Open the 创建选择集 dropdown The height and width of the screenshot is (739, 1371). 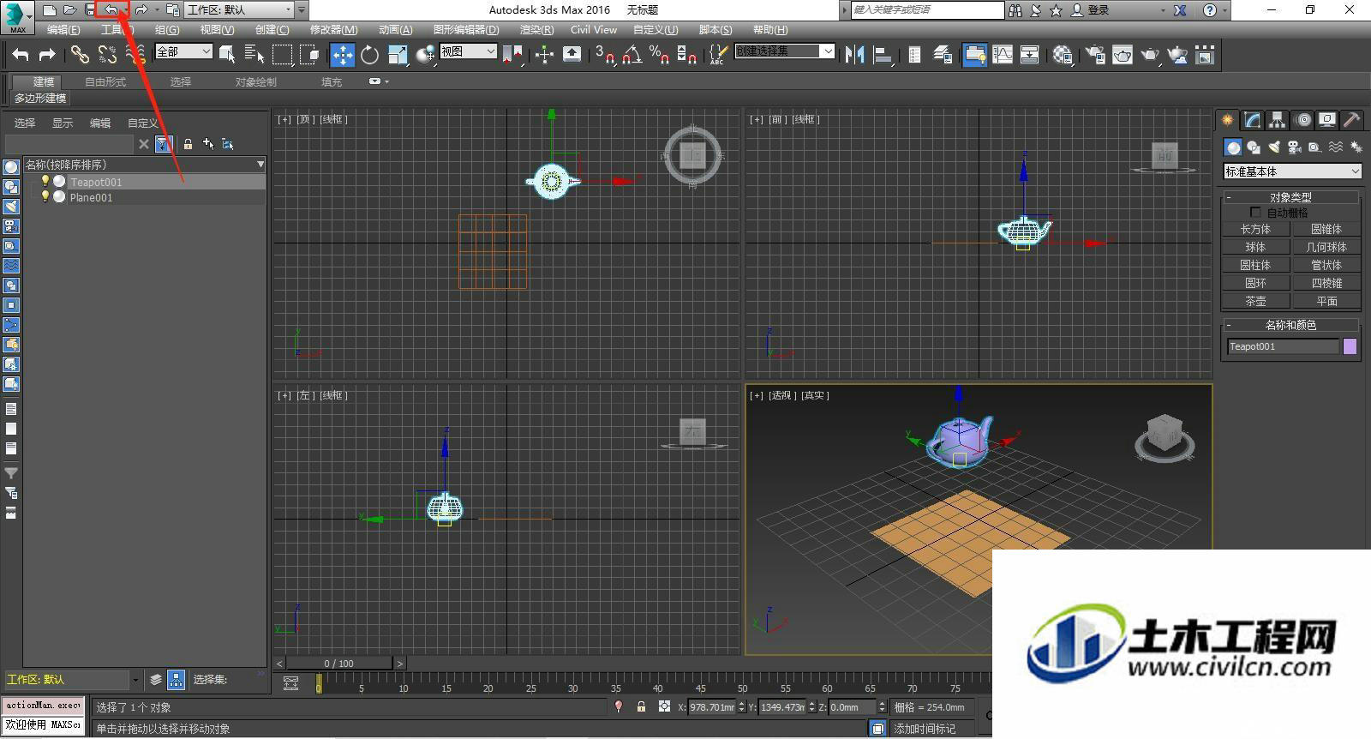pos(784,51)
